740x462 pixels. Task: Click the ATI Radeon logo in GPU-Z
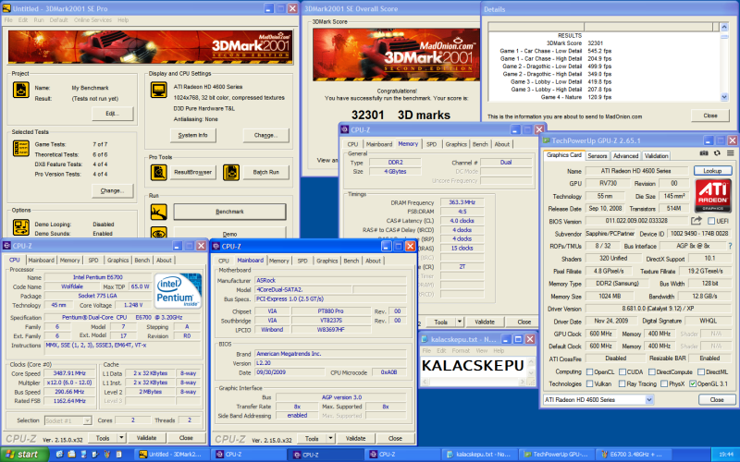click(x=713, y=195)
